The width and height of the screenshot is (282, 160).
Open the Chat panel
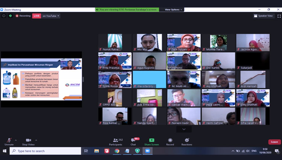133,141
